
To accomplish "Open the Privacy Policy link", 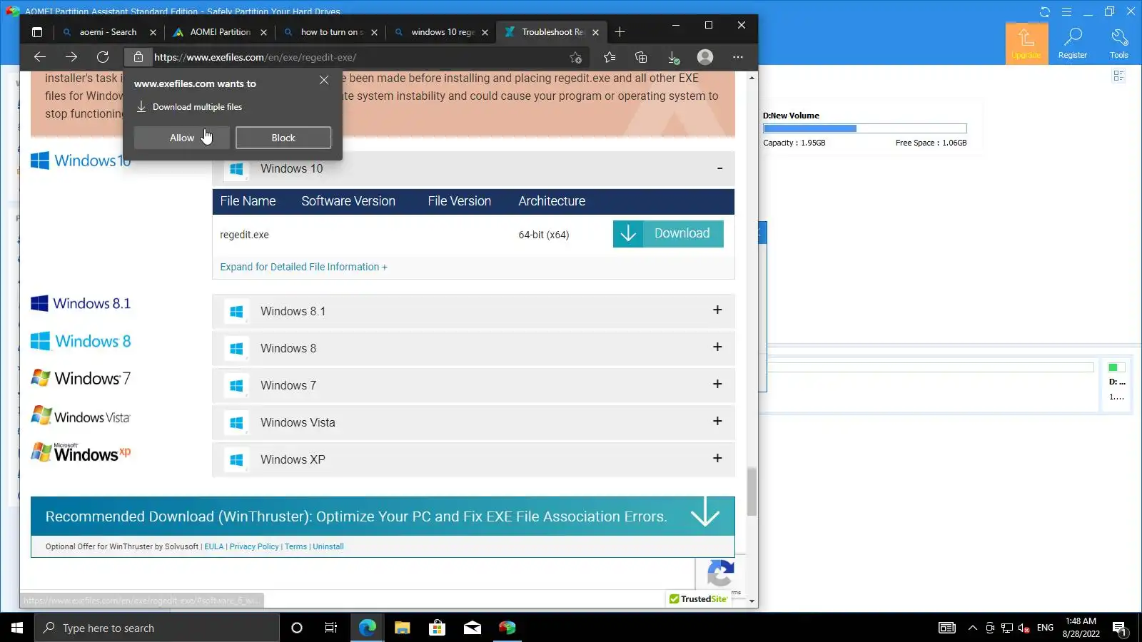I will tap(254, 546).
